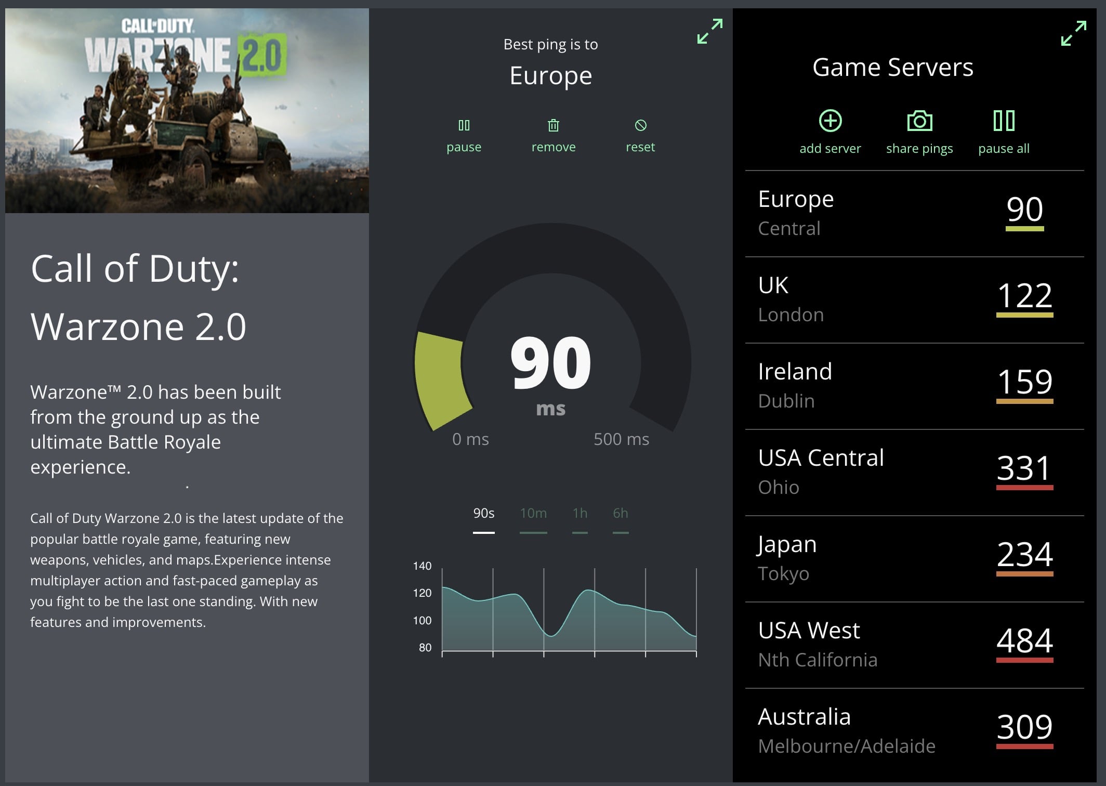Click the Warzone 2.0 cover image

point(187,111)
